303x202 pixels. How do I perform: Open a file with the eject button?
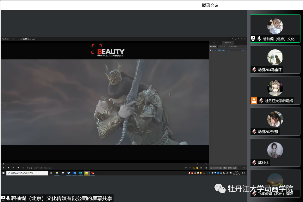coord(23,168)
